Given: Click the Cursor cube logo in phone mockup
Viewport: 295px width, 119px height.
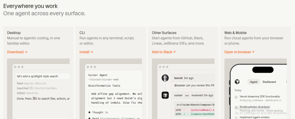Looking at the screenshot, I should click(237, 82).
